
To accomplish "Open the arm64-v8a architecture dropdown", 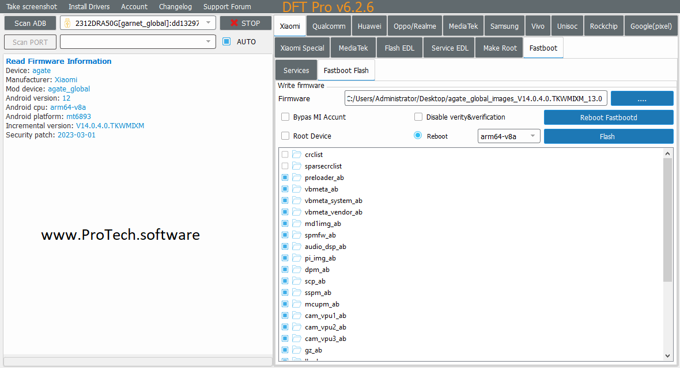I will tap(532, 136).
